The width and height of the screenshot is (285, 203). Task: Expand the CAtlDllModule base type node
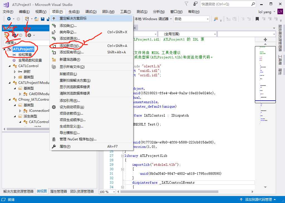click(x=20, y=94)
